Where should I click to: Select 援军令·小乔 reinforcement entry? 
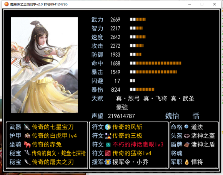pos(130,162)
